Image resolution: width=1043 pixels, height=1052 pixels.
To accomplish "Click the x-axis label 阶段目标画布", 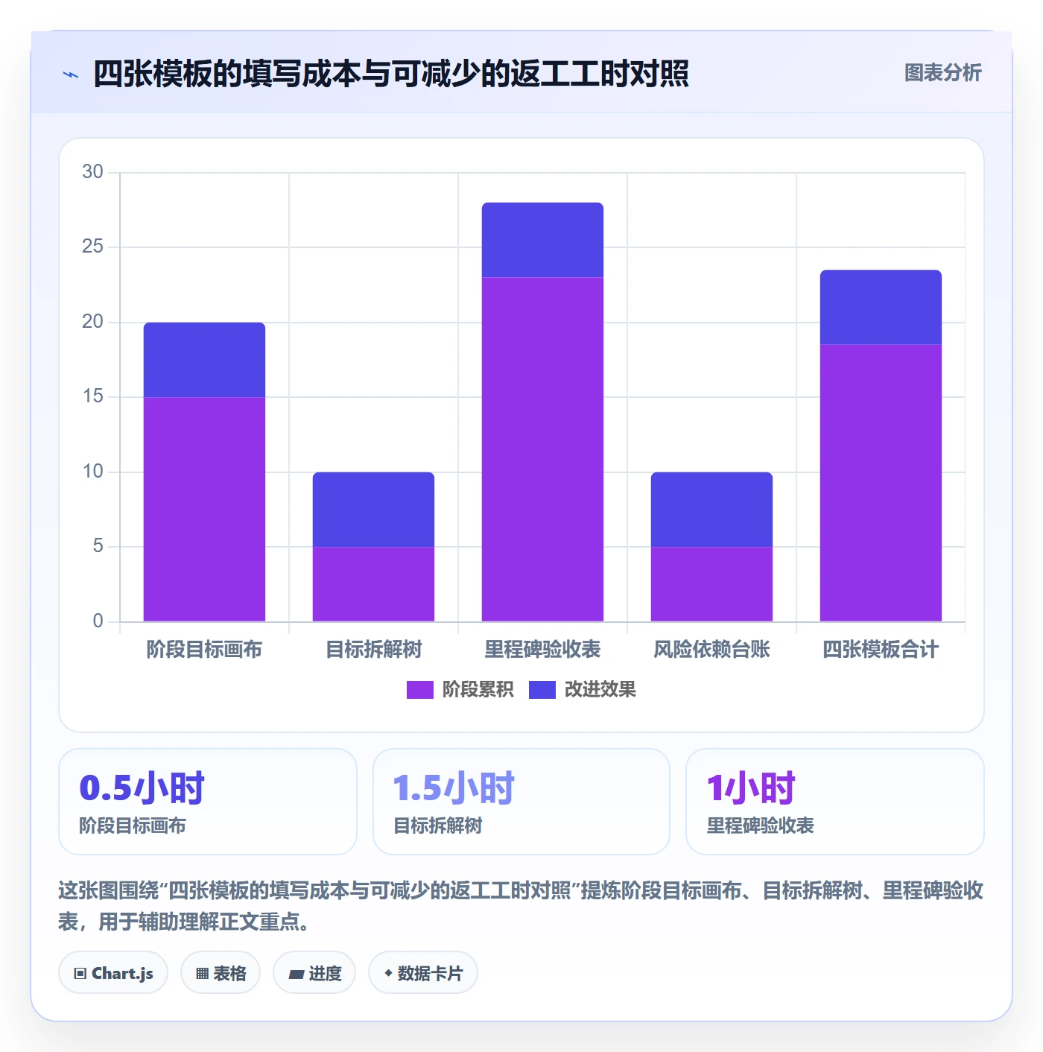I will (x=204, y=650).
